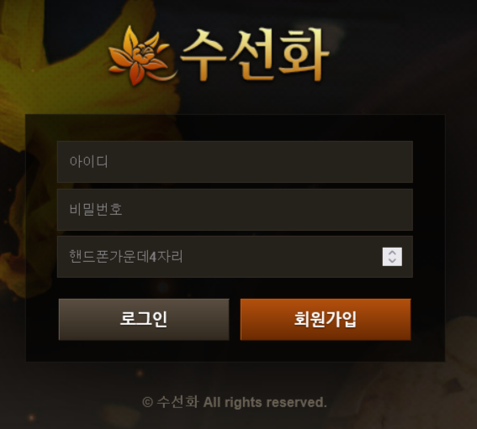Click the copyright symbol in footer
The height and width of the screenshot is (429, 477).
[x=147, y=403]
